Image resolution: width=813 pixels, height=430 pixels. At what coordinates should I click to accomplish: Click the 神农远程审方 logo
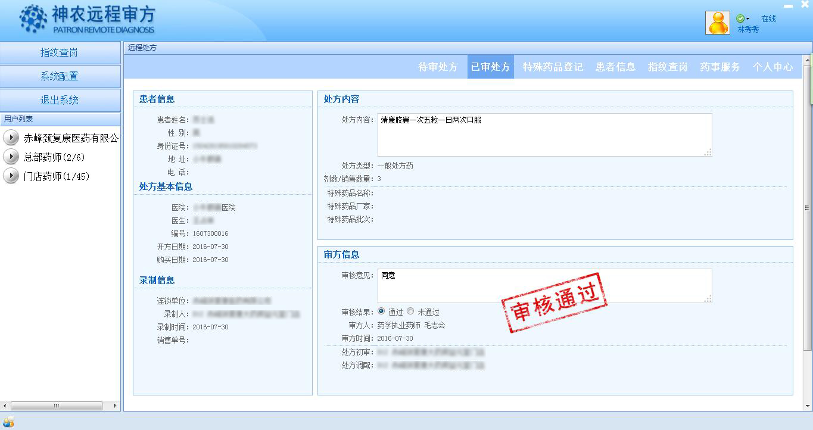87,20
